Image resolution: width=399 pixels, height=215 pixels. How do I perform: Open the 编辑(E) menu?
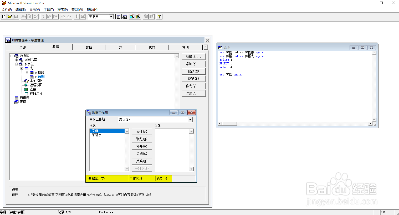tap(21, 10)
